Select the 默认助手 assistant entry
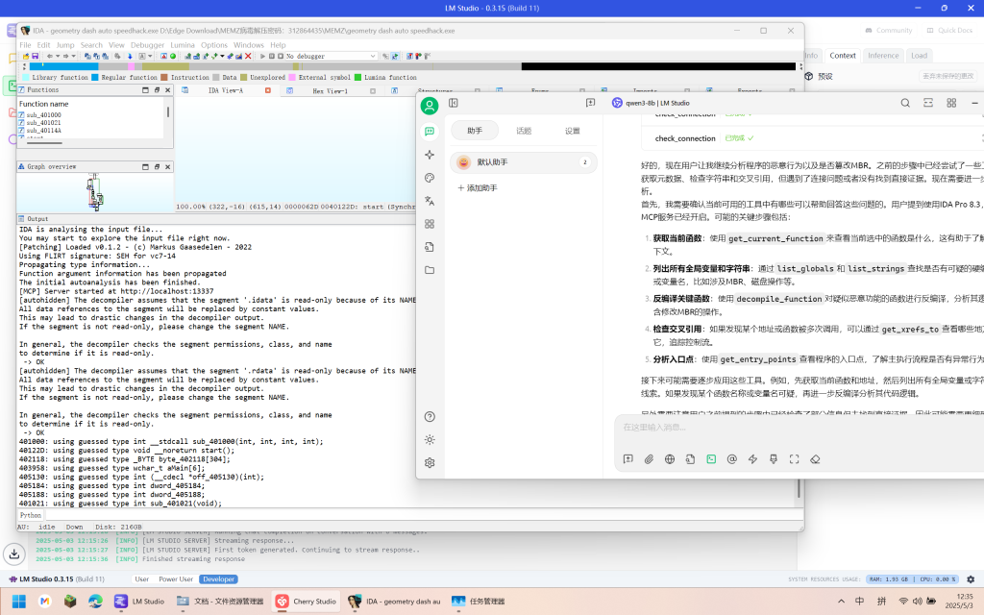The width and height of the screenshot is (984, 615). click(x=524, y=162)
